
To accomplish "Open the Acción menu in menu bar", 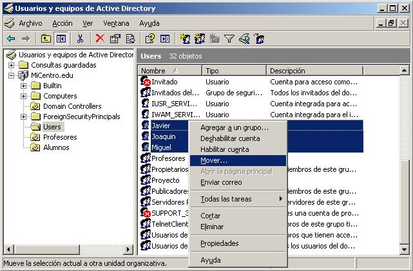I will [62, 23].
